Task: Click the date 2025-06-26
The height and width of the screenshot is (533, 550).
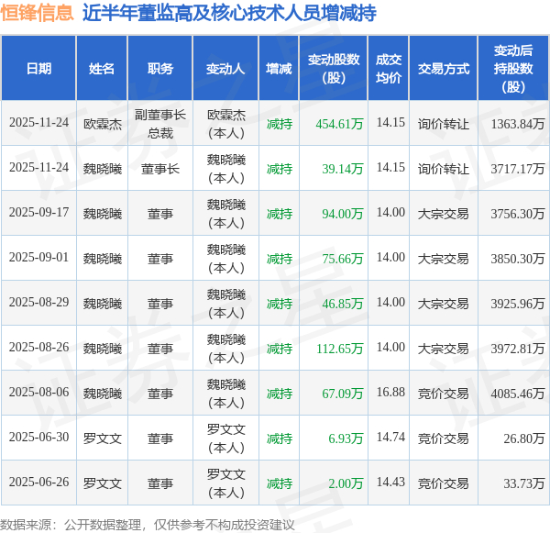Action: pyautogui.click(x=38, y=483)
